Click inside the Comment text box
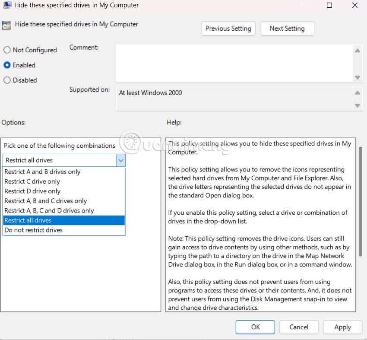The image size is (367, 340). [234, 63]
